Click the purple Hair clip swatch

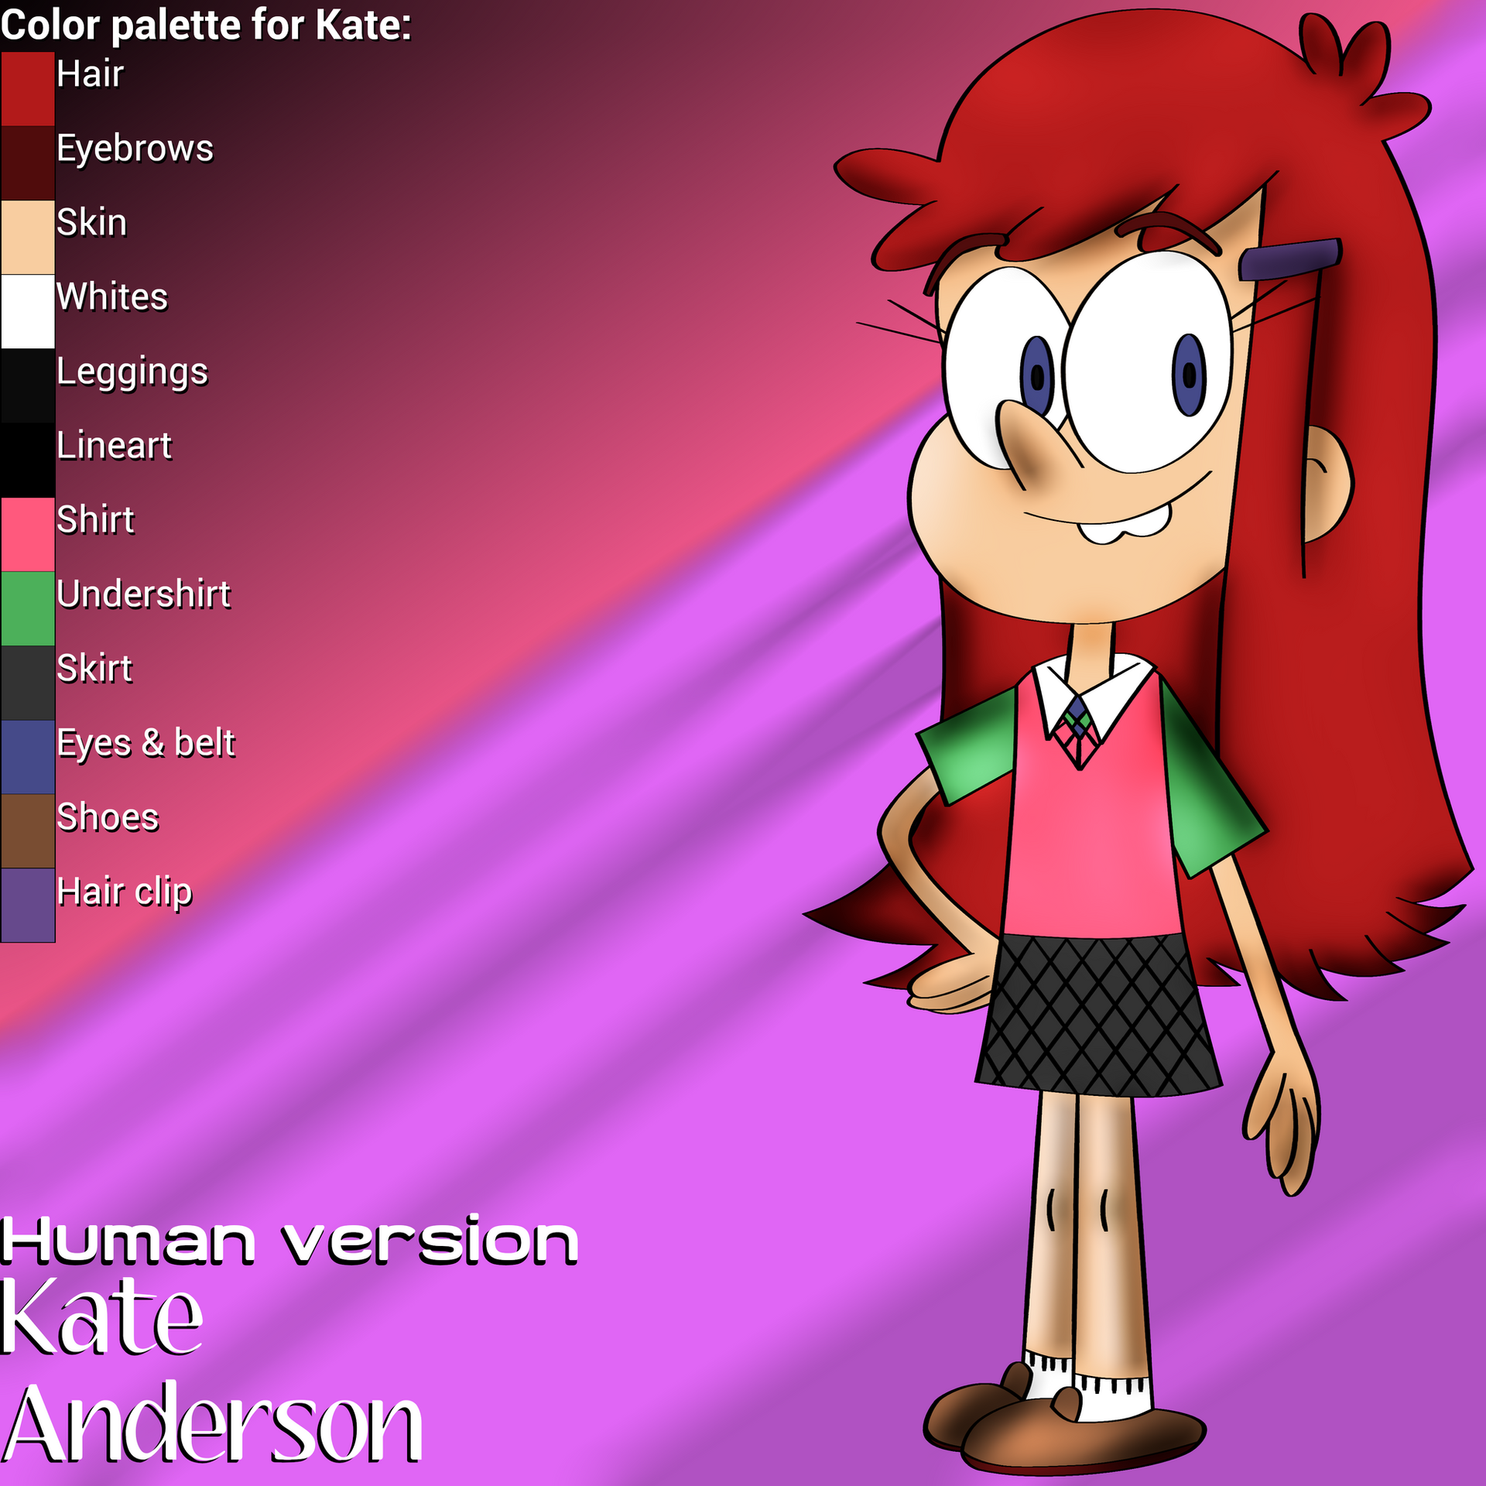click(x=28, y=906)
